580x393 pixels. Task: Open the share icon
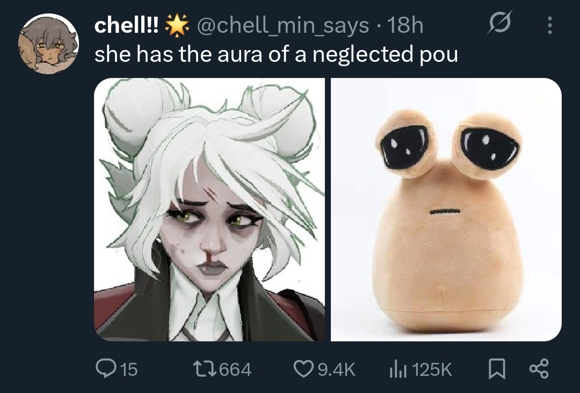click(x=539, y=369)
